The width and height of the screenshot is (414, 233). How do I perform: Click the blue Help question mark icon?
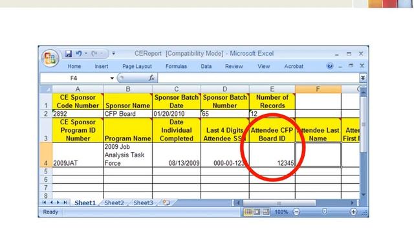(330, 66)
